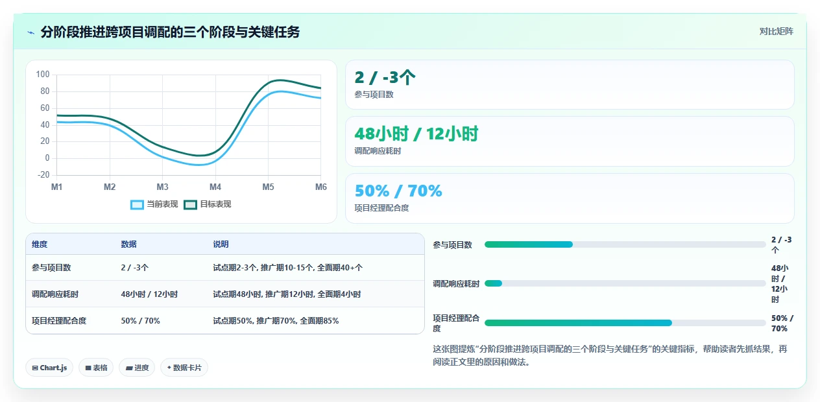Viewport: 820px width, 402px height.
Task: Click table cell 试点期50%, 推广期70%
Action: [x=276, y=320]
